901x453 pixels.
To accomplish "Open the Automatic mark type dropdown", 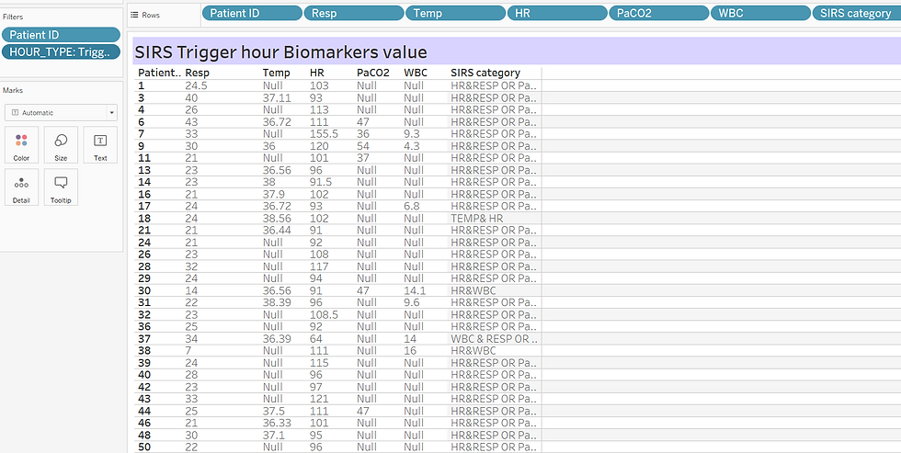I will click(61, 112).
